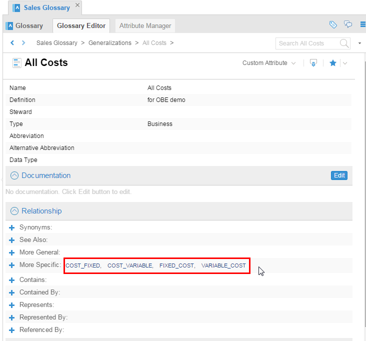This screenshot has height=341, width=366.
Task: Add a Referenced By relationship
Action: [11, 330]
